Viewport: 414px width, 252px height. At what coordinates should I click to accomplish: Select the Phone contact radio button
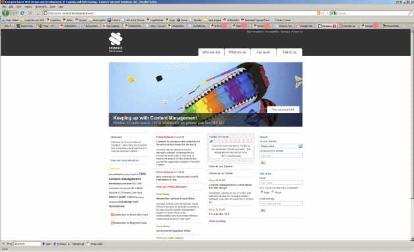(273, 192)
